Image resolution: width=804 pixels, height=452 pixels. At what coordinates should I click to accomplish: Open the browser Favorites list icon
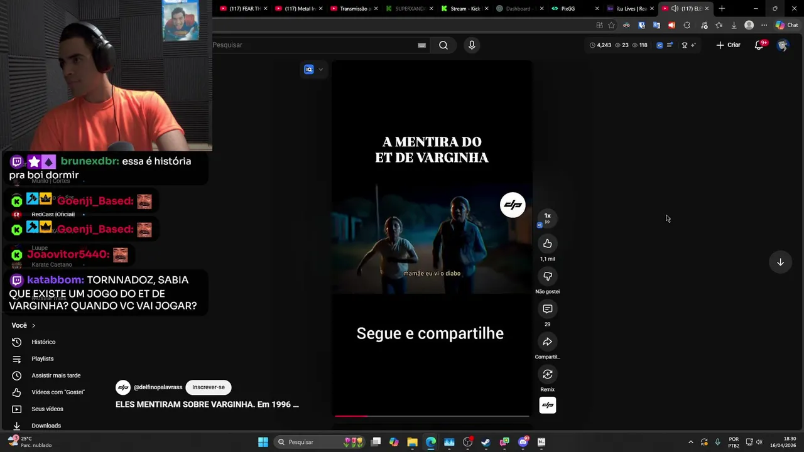719,25
